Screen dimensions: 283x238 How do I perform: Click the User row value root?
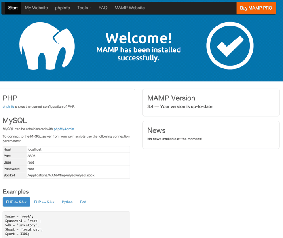31,162
